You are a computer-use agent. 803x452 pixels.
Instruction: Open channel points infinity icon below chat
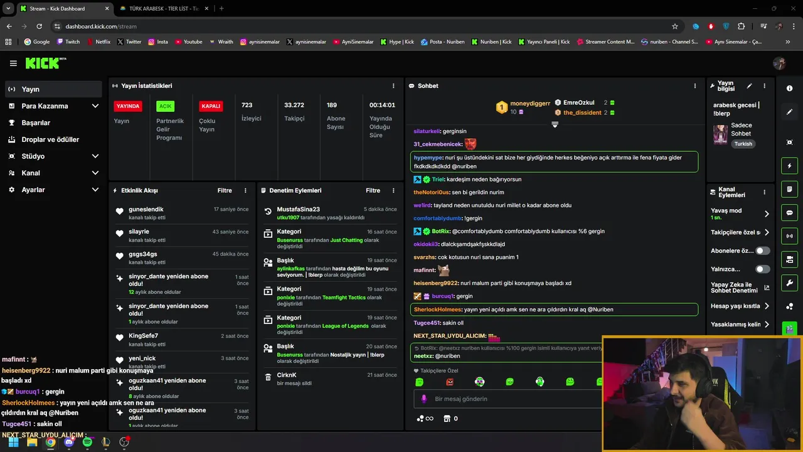click(x=425, y=419)
